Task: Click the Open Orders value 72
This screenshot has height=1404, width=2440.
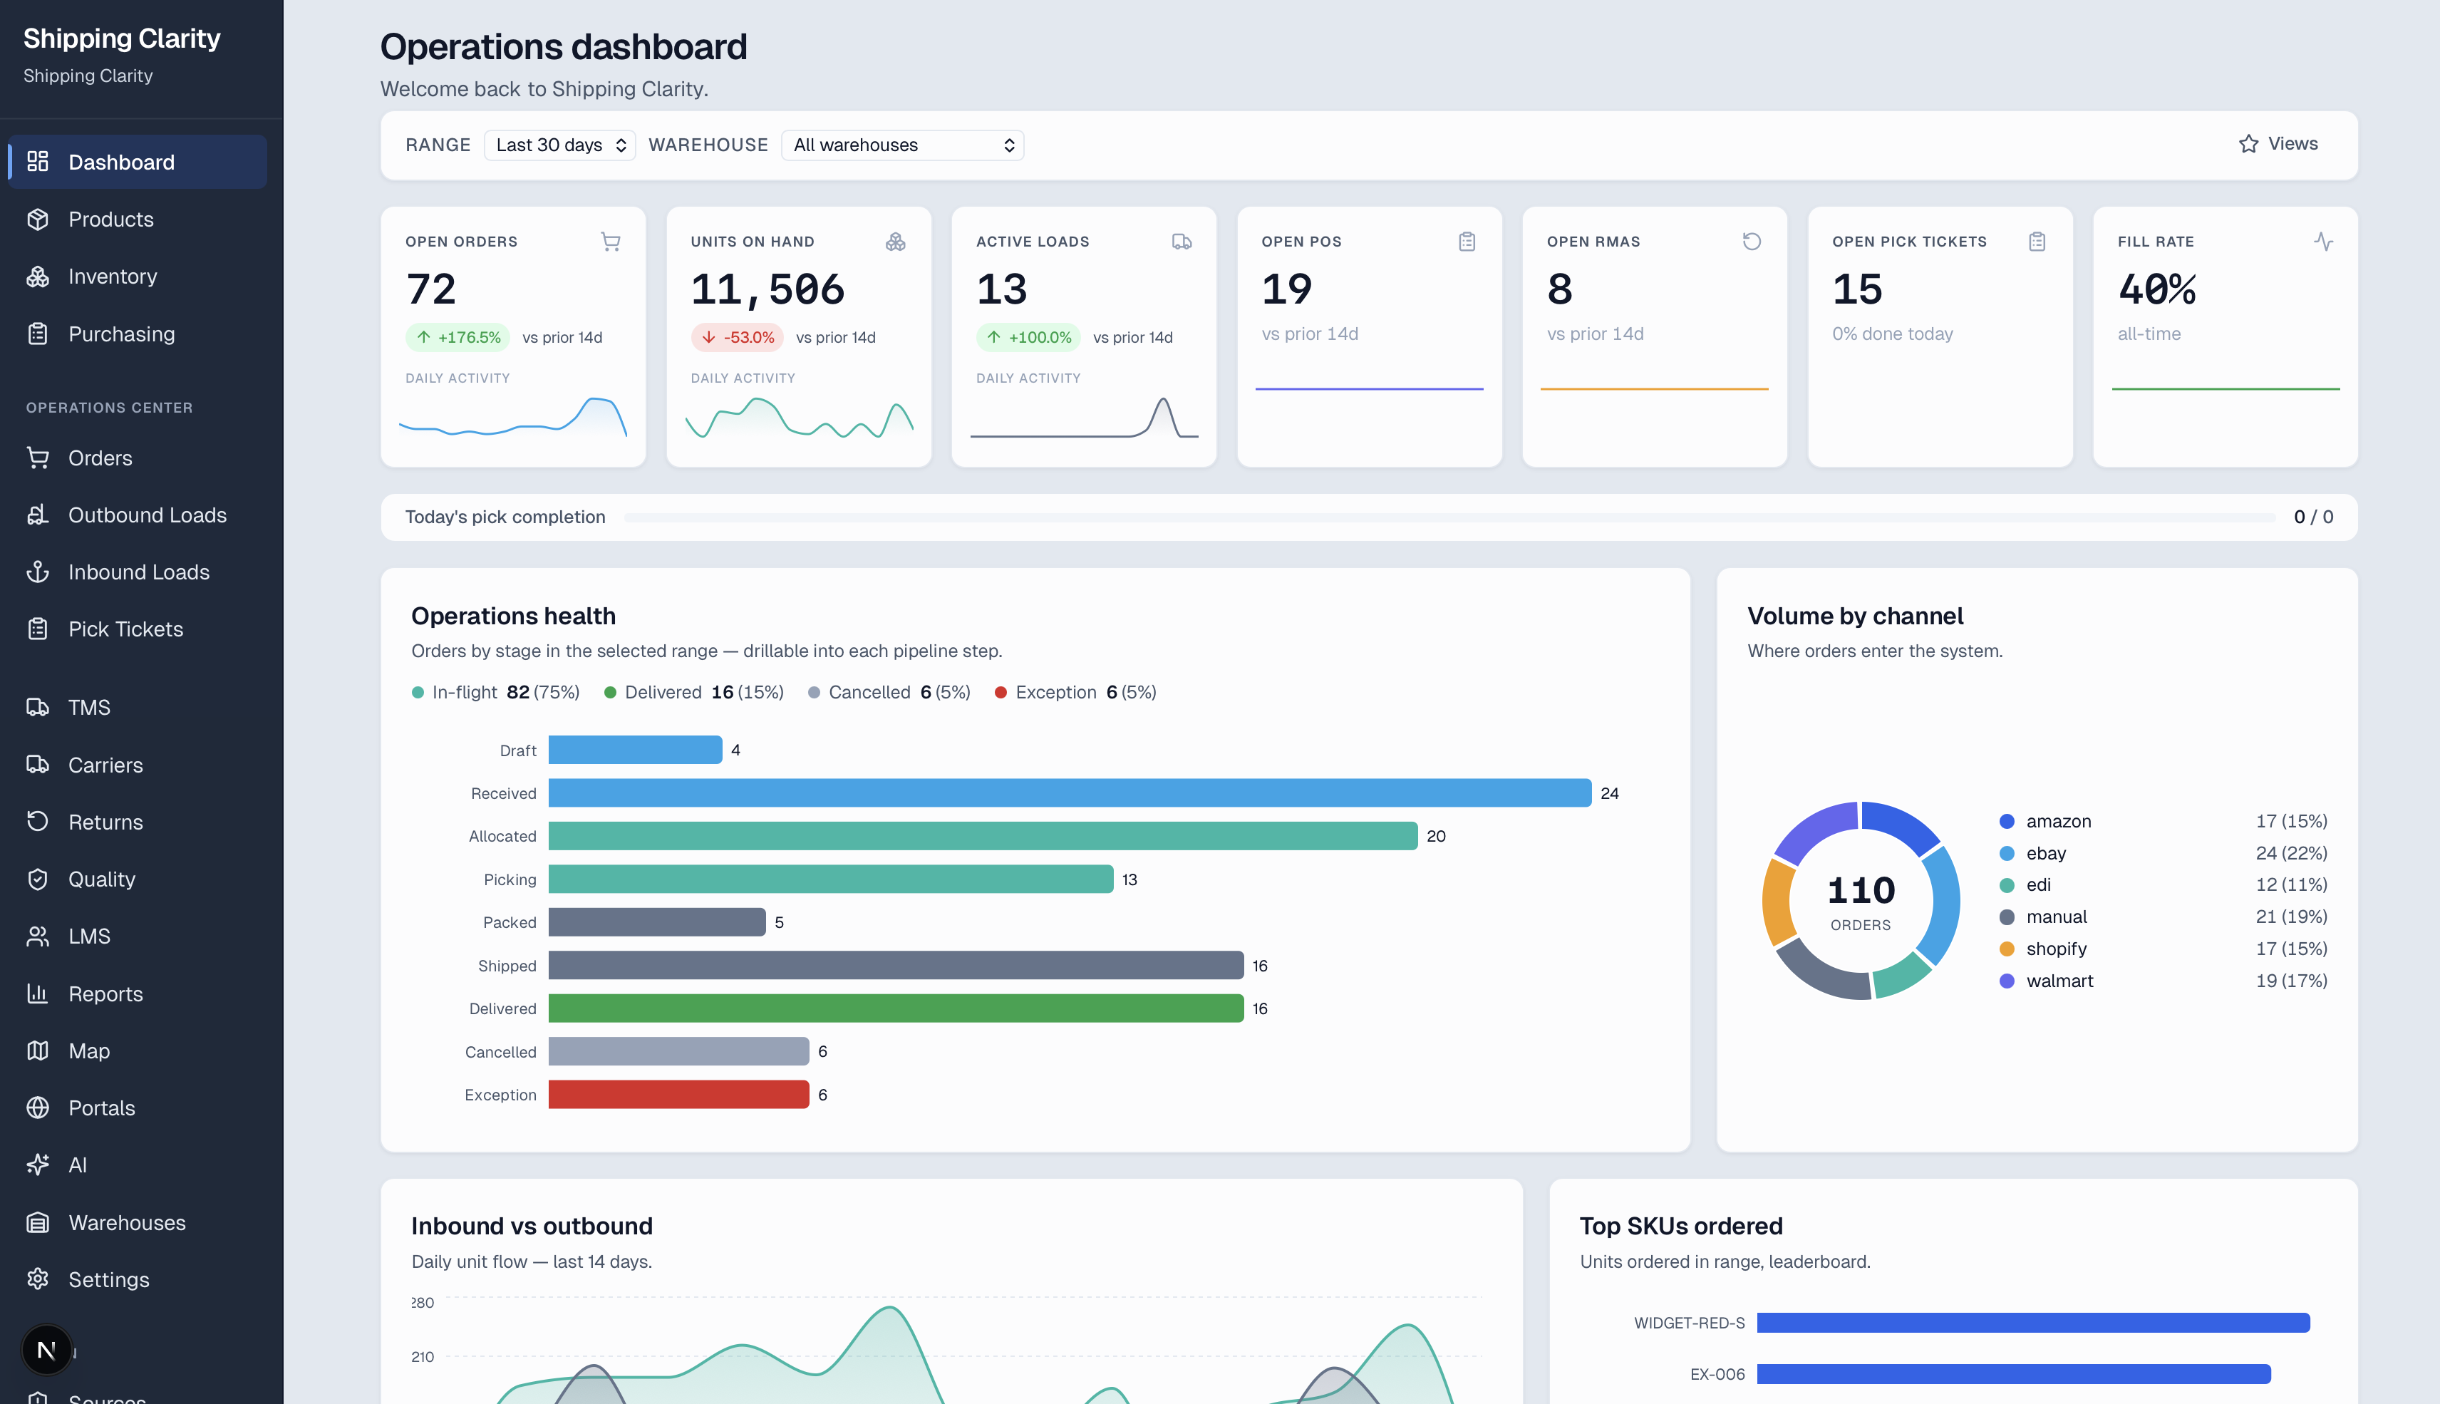Action: [431, 289]
